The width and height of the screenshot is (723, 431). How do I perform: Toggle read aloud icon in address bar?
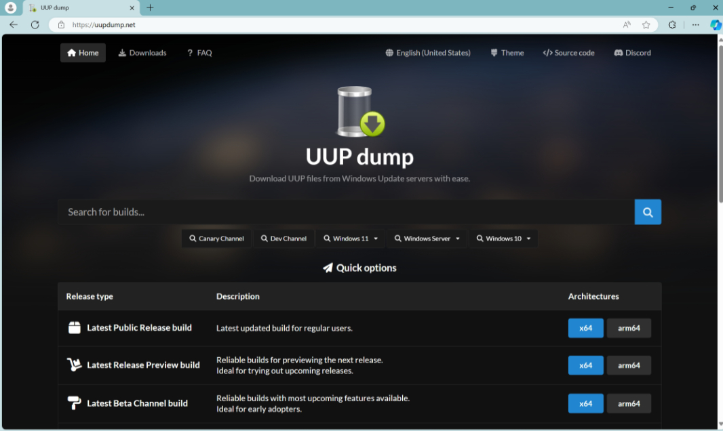point(627,24)
